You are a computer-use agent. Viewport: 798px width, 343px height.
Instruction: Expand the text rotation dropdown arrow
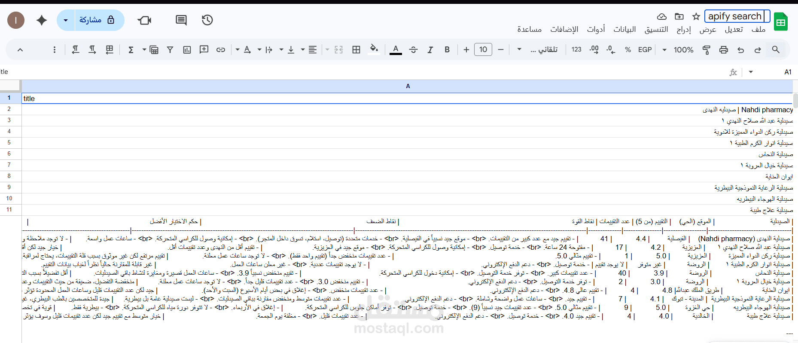[238, 50]
